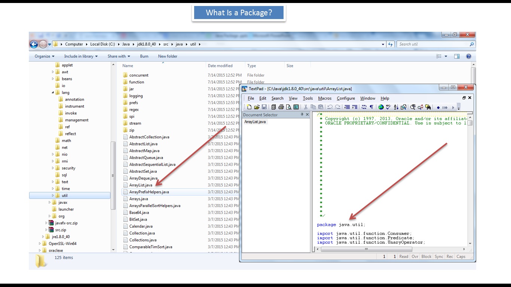Select the javafx-src.zip archive in the tree
The image size is (511, 287).
66,223
